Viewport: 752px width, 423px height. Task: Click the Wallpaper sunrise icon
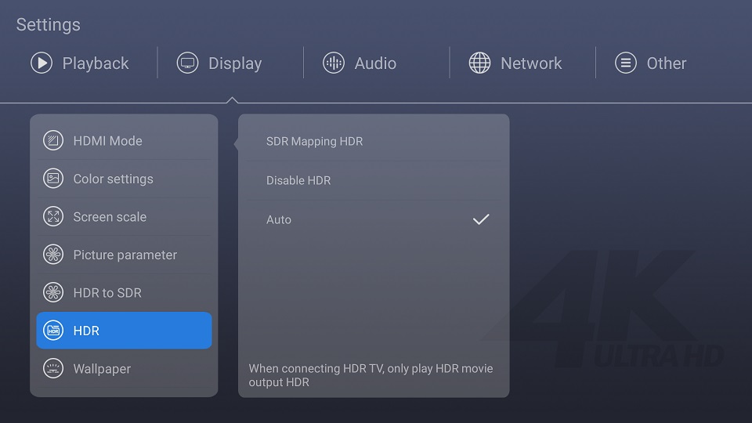tap(53, 368)
